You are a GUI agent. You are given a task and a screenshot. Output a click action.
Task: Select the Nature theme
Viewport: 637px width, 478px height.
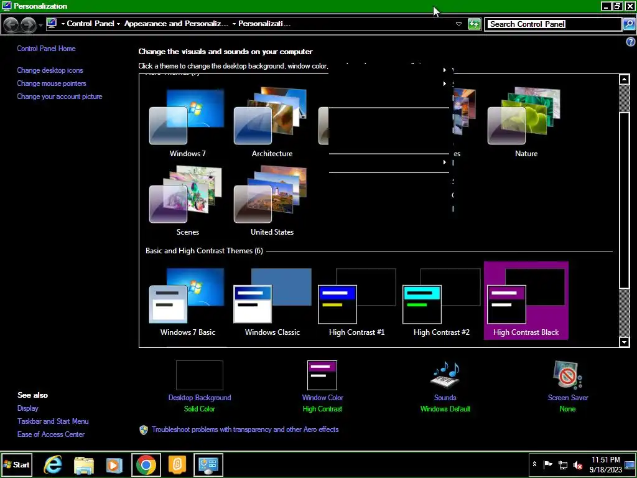click(526, 123)
